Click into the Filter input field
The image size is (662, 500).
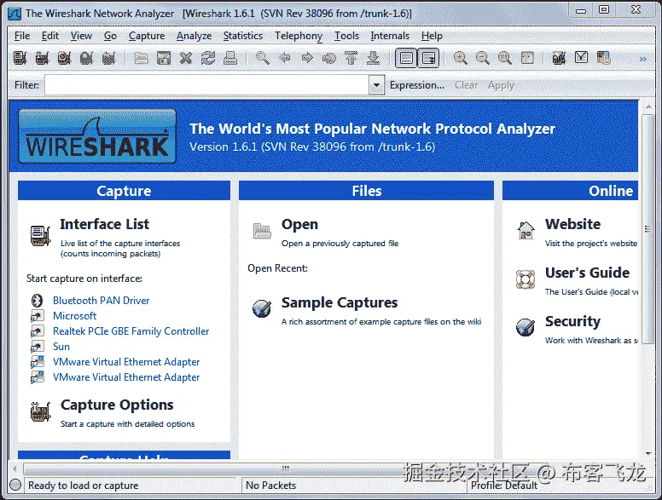[206, 85]
